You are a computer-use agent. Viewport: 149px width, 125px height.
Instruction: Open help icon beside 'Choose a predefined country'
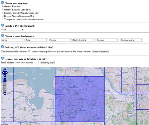pos(2,35)
